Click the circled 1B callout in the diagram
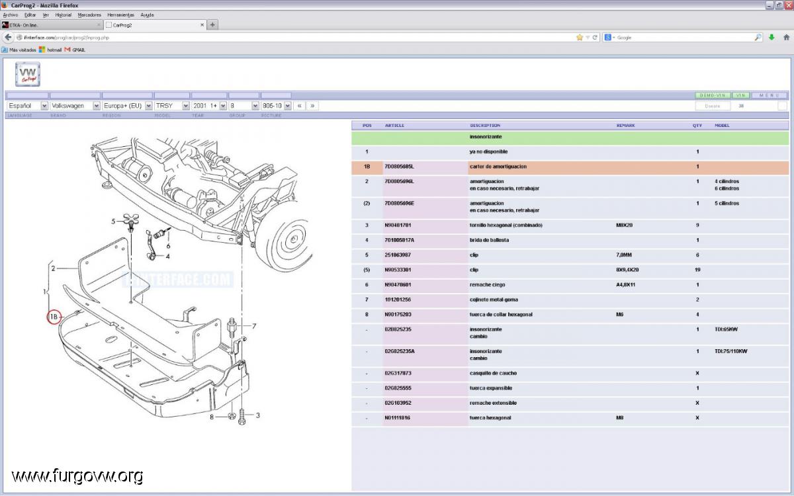This screenshot has width=794, height=496. [x=54, y=317]
